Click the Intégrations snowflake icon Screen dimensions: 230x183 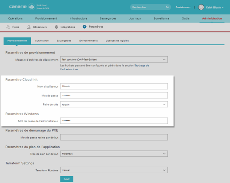click(56, 27)
